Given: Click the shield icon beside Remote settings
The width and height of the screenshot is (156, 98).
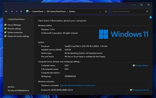Looking at the screenshot, I should (x=5, y=29).
